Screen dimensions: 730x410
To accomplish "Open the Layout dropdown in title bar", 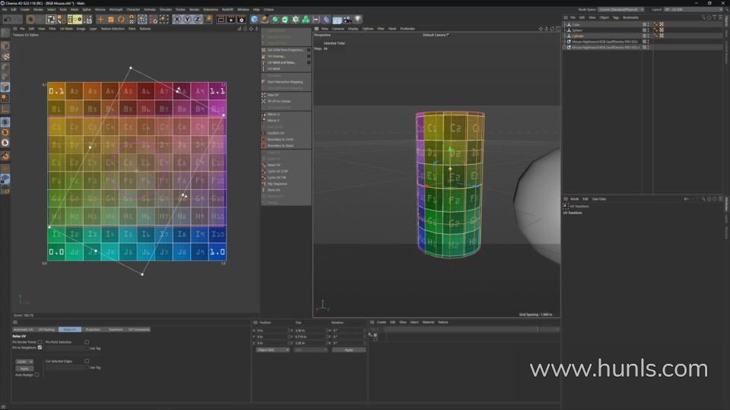I will [x=689, y=9].
